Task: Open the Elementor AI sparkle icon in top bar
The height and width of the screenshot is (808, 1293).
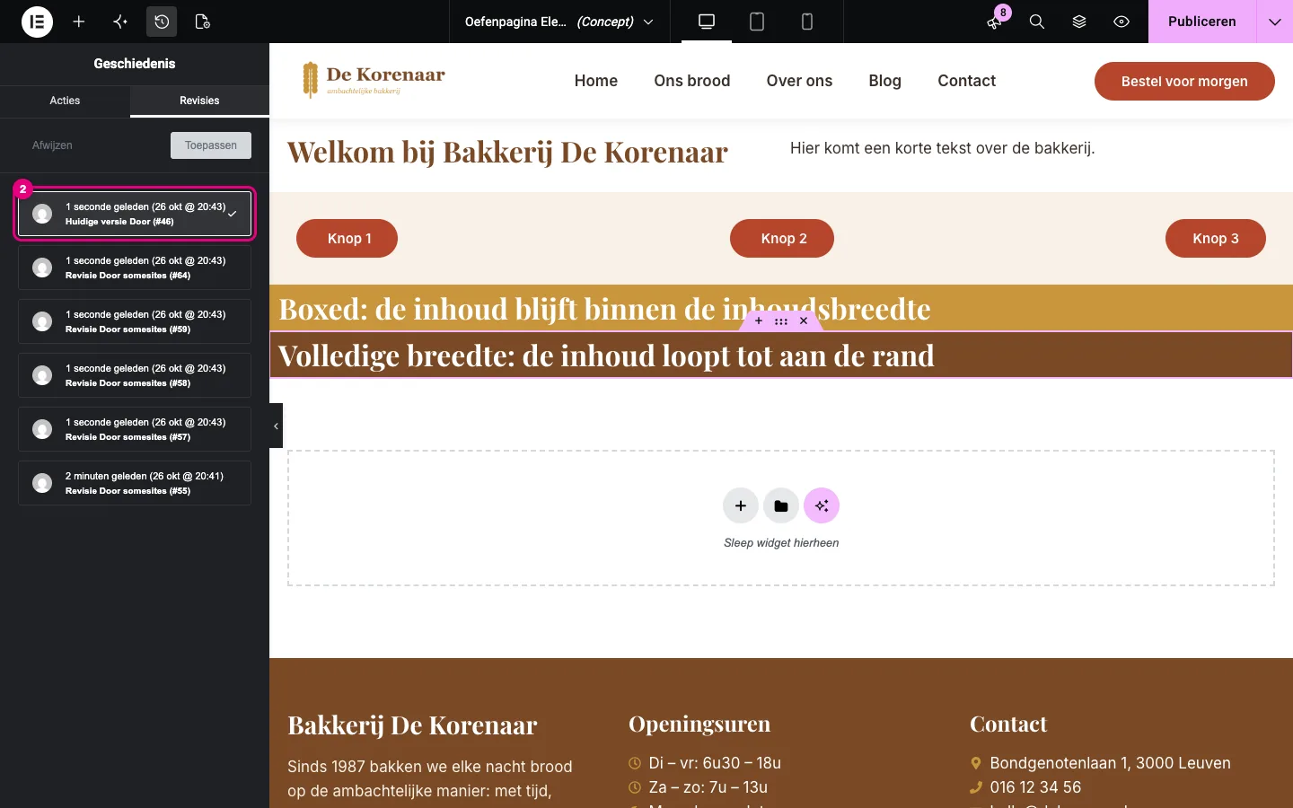Action: click(x=120, y=22)
